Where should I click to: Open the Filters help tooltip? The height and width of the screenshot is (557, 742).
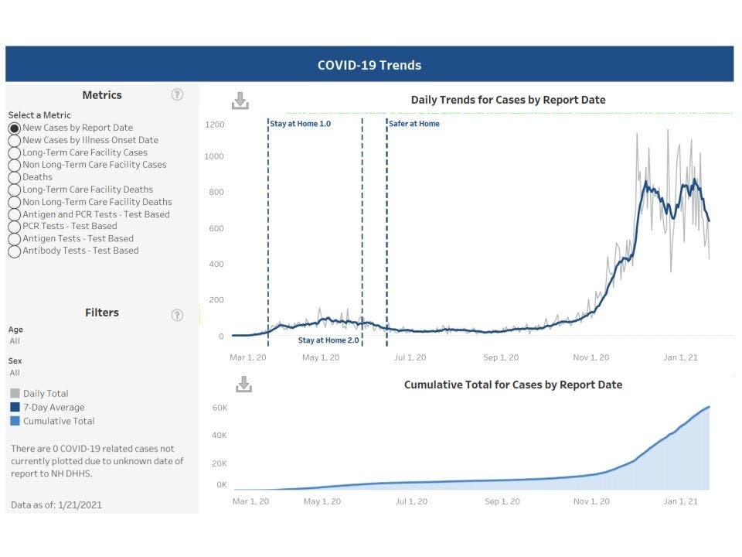point(177,314)
